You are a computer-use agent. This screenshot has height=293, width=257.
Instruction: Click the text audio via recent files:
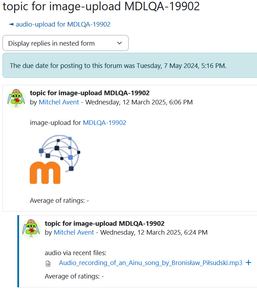click(75, 253)
